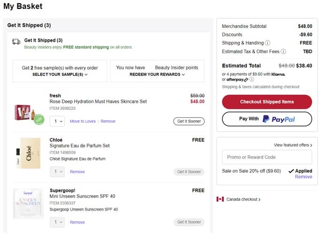The image size is (319, 234).
Task: Click the Promo or Reward Code field
Action: tap(266, 157)
